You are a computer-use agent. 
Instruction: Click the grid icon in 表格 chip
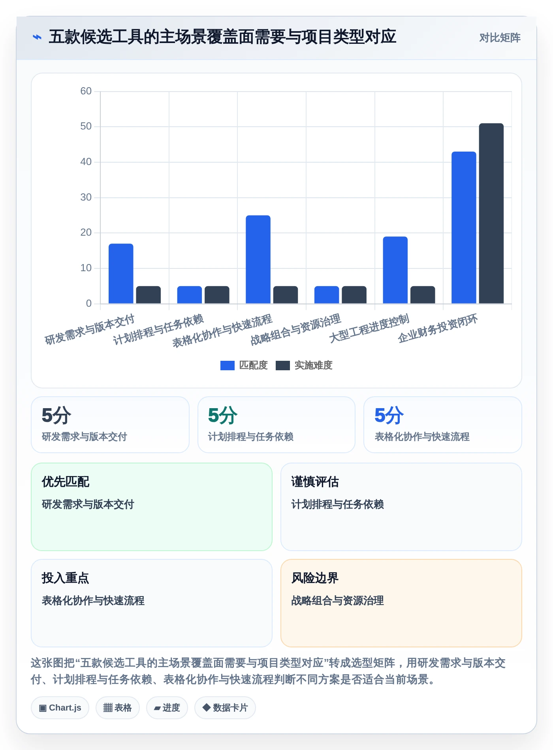click(108, 708)
